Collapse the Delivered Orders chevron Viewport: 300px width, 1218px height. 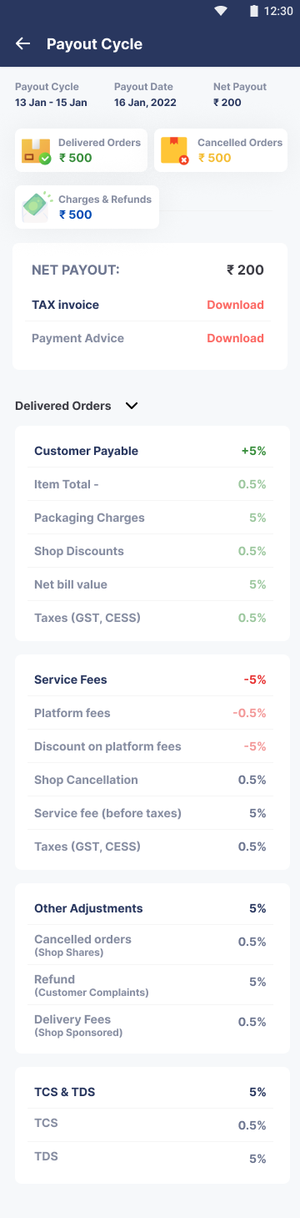click(131, 406)
